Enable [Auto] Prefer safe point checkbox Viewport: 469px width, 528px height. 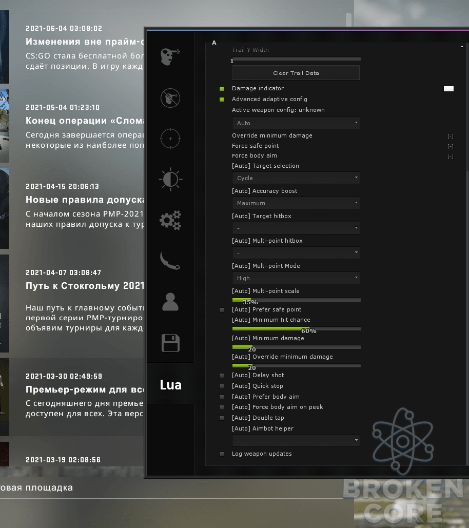click(222, 310)
